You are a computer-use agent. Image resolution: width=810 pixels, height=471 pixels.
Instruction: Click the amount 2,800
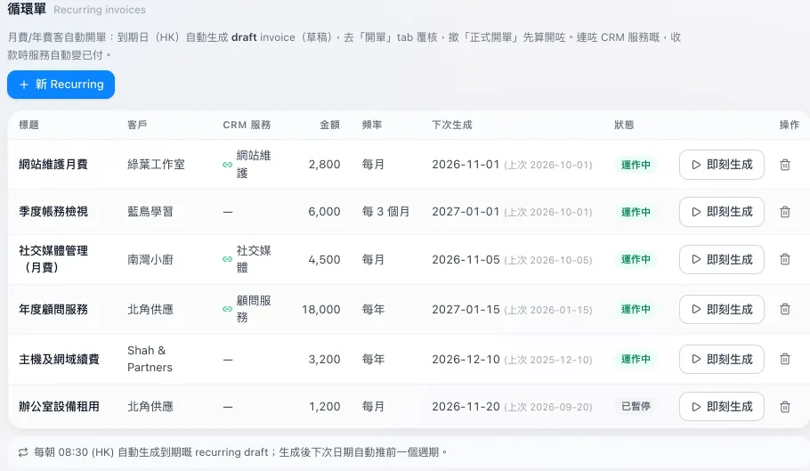[324, 165]
